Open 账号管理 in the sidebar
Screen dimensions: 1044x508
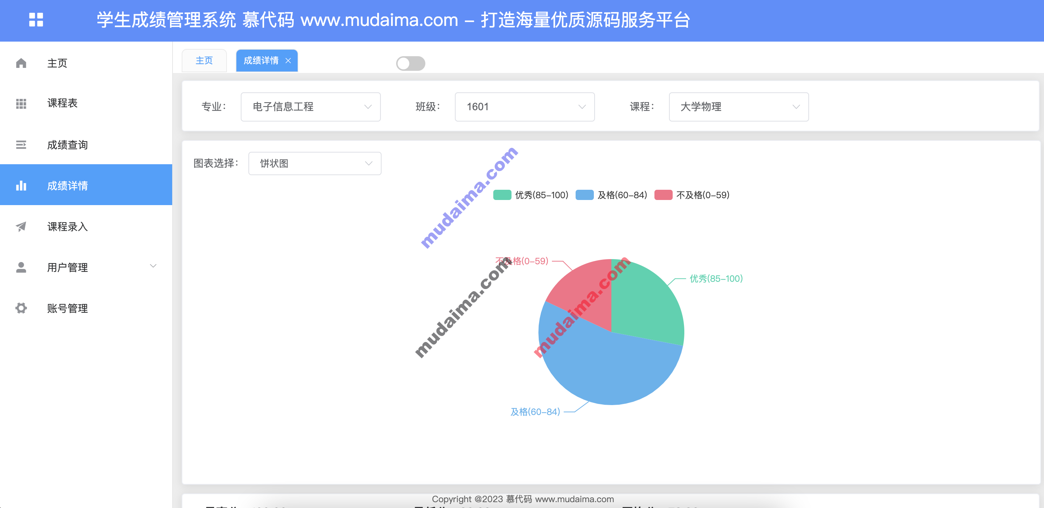point(86,308)
